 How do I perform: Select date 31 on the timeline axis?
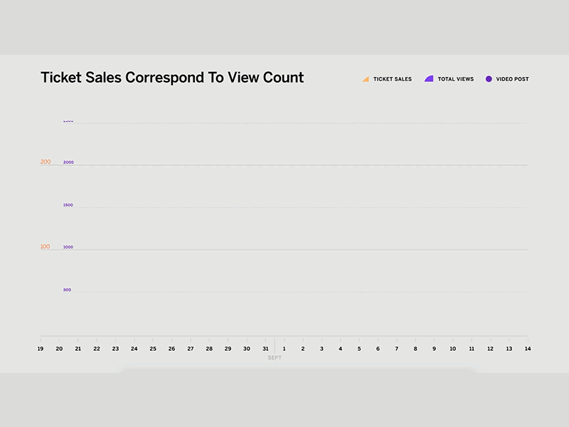(265, 349)
